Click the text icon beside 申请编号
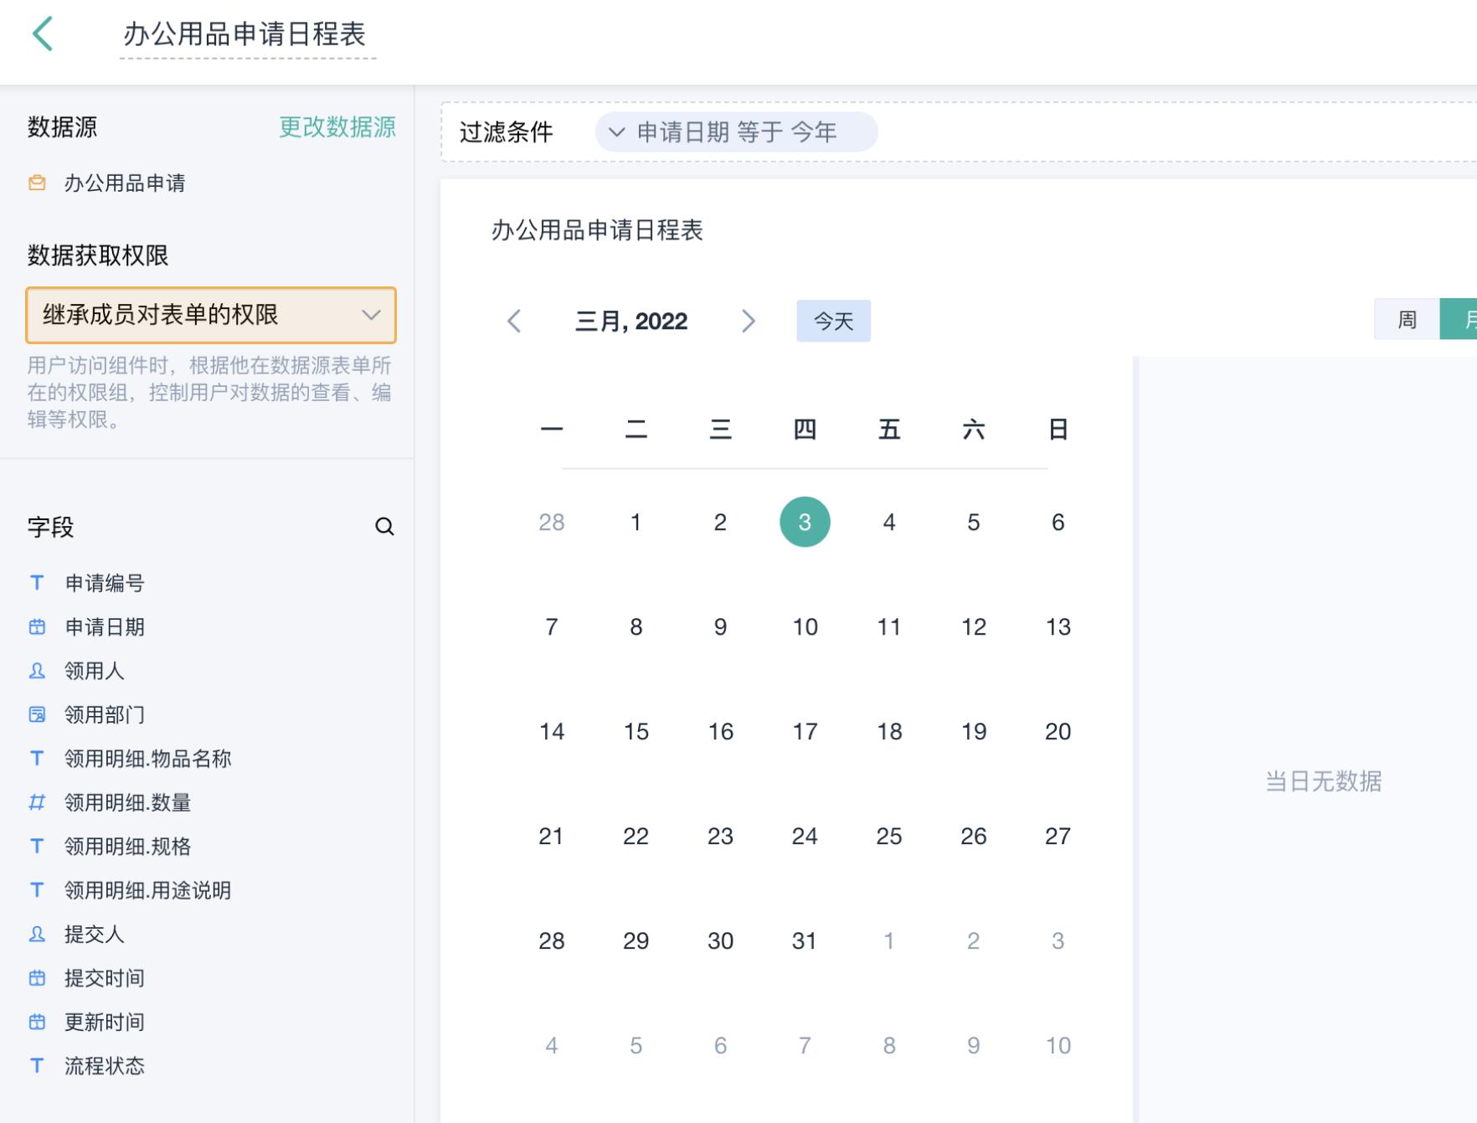The image size is (1477, 1123). tap(36, 583)
